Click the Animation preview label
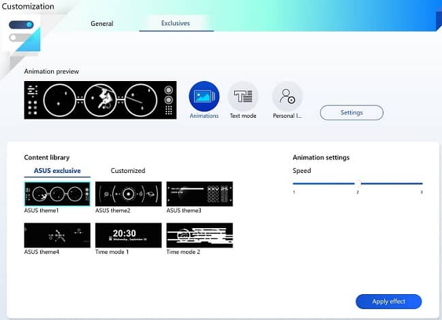This screenshot has height=320, width=442. [52, 71]
